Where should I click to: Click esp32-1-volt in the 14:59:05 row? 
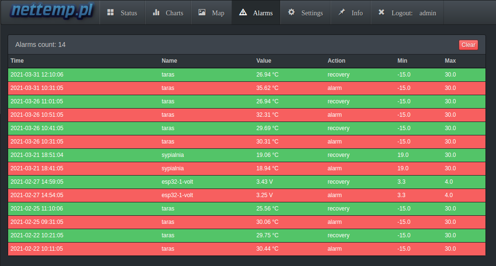[177, 182]
